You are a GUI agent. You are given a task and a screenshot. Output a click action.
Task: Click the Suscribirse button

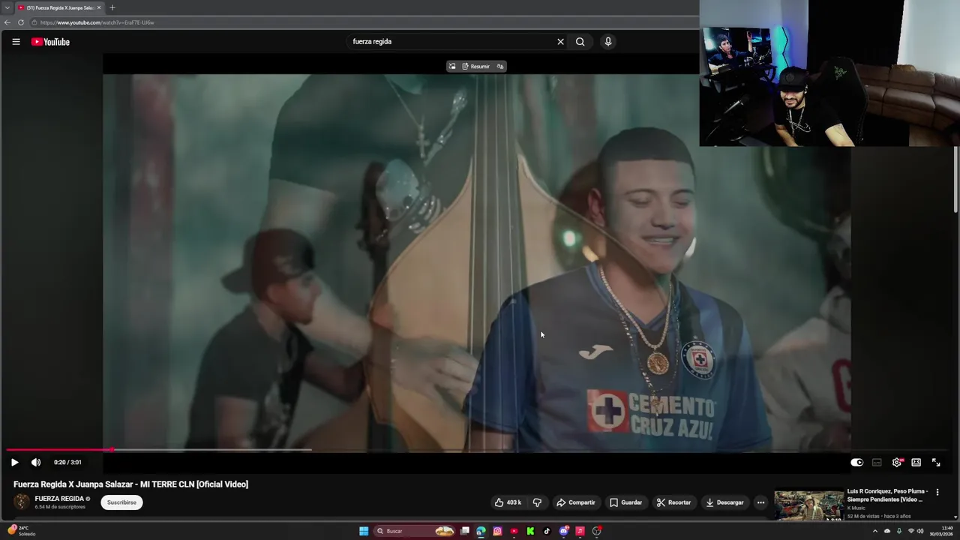[x=121, y=502]
